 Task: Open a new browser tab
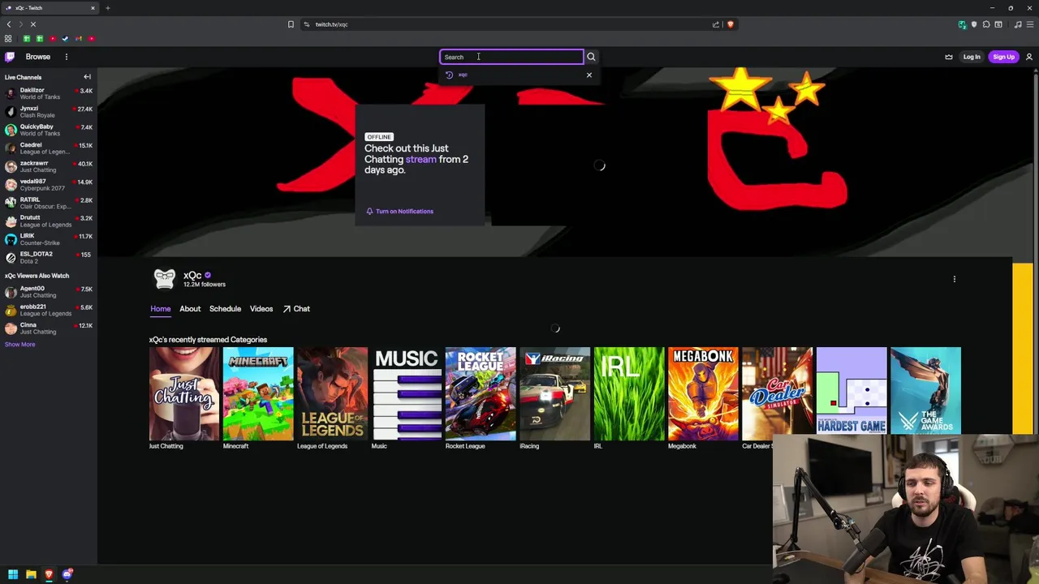(x=107, y=8)
